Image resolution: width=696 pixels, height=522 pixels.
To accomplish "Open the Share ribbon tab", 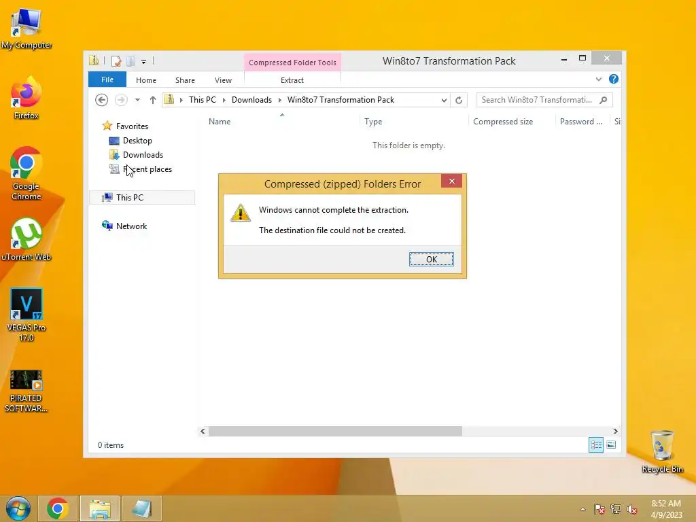I will pos(185,80).
